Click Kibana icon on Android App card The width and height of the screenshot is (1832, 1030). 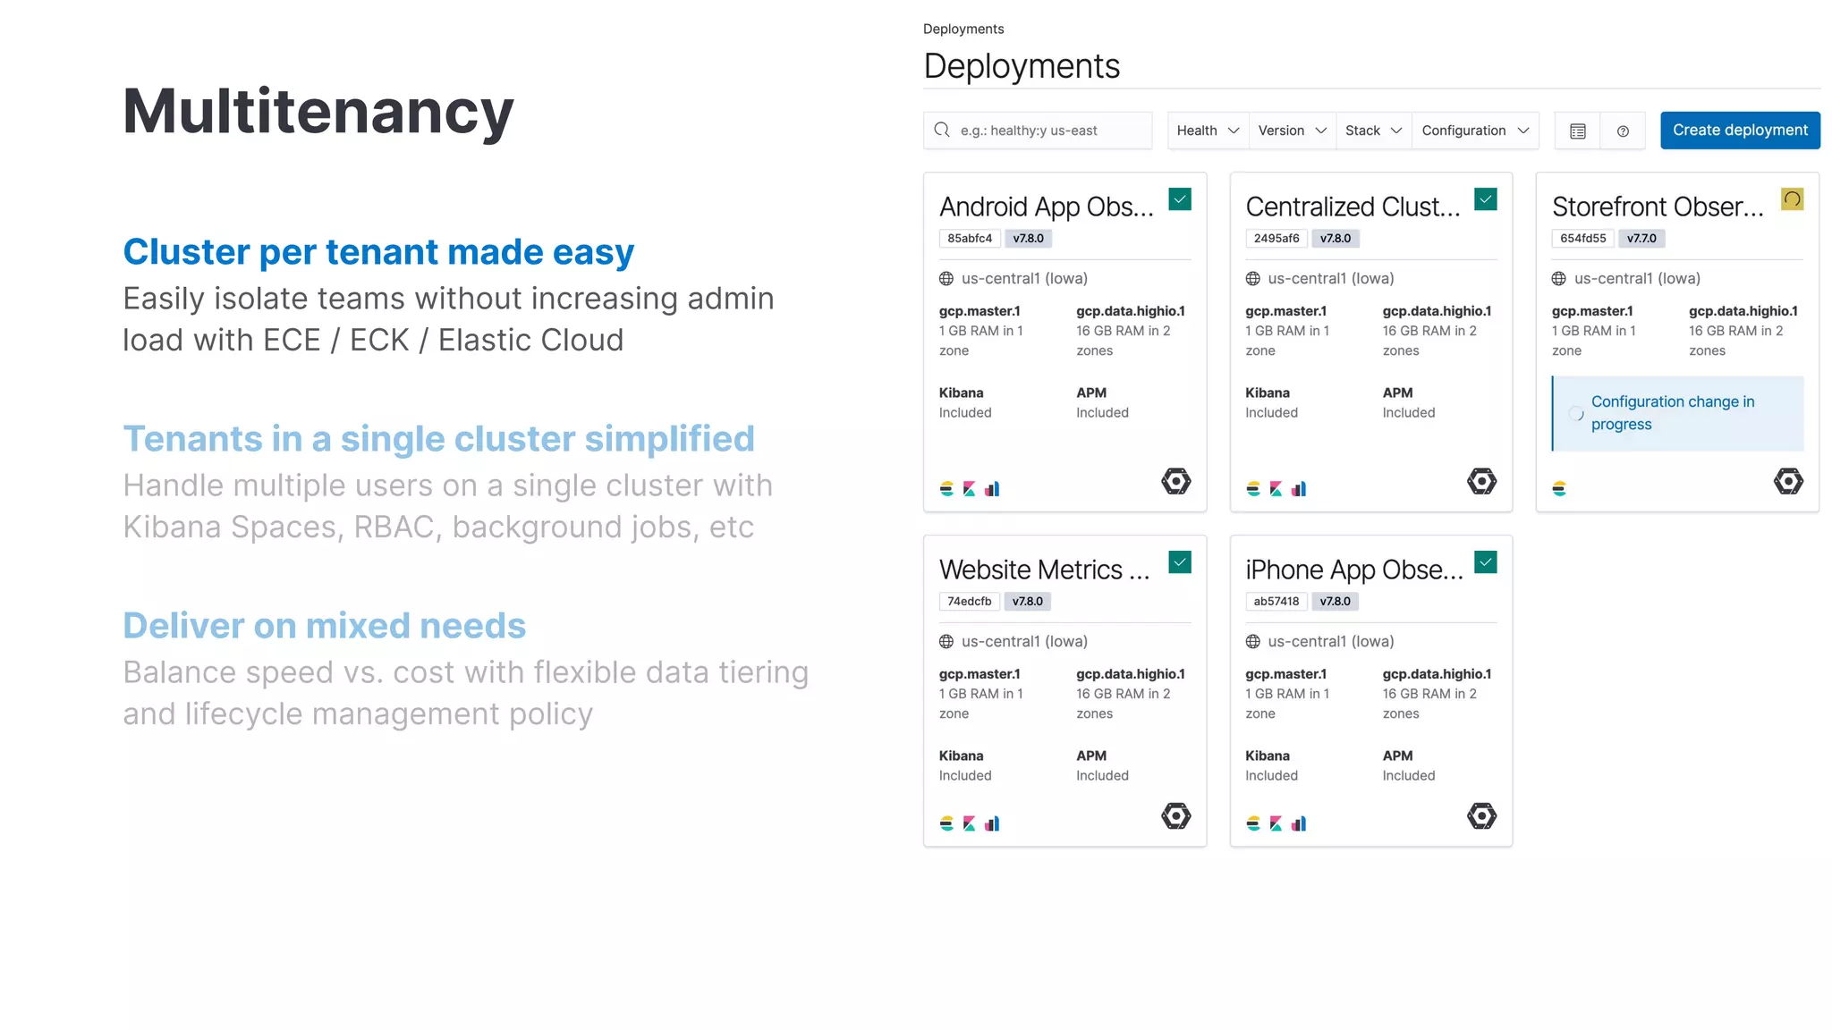pos(970,489)
